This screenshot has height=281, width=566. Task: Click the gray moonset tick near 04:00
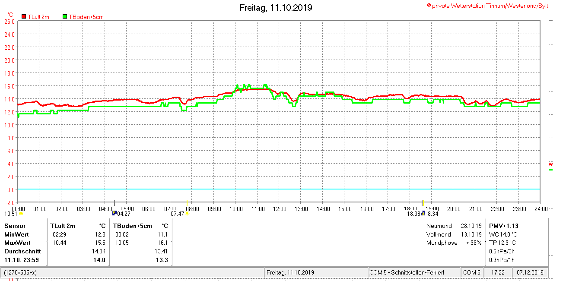114,203
